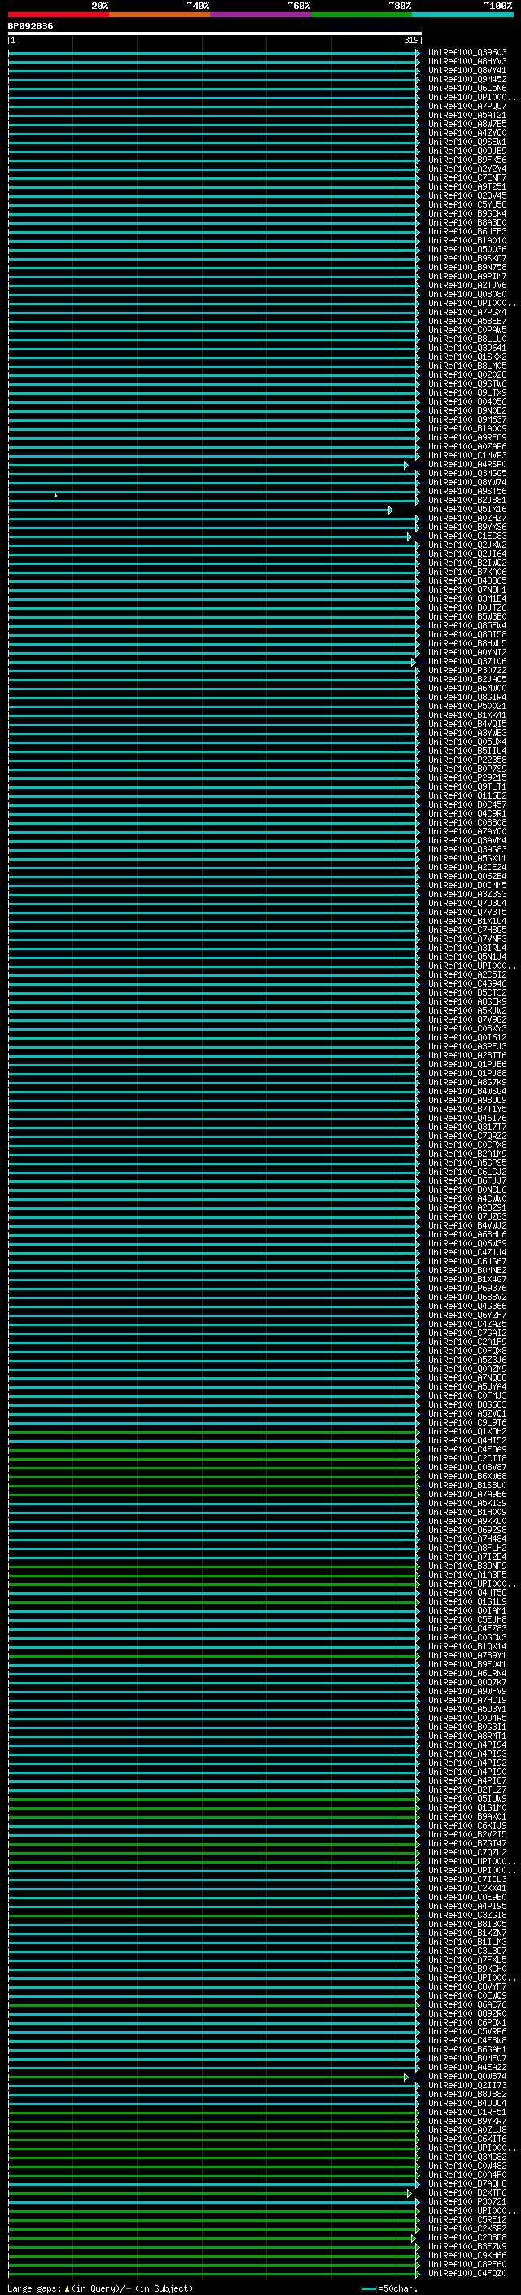Select label UniRef100_B9N758
This screenshot has width=521, height=2295.
pyautogui.click(x=467, y=267)
